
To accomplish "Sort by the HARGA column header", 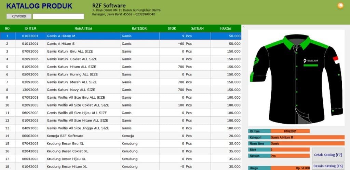I will pyautogui.click(x=226, y=29).
